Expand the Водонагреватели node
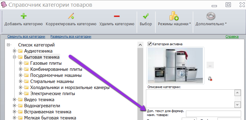 (x=15, y=106)
